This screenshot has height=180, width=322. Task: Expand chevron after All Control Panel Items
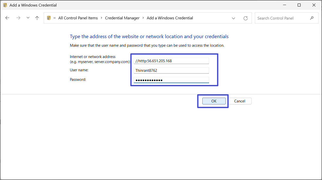pos(102,18)
